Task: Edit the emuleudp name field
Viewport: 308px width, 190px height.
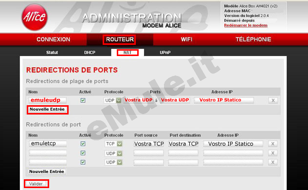Action: tap(48, 100)
